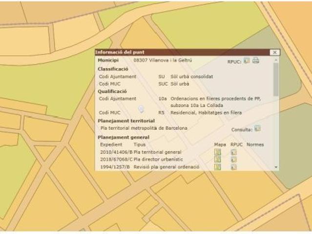Click the panel scrollbar down arrow
This screenshot has height=234, width=312.
pos(276,167)
